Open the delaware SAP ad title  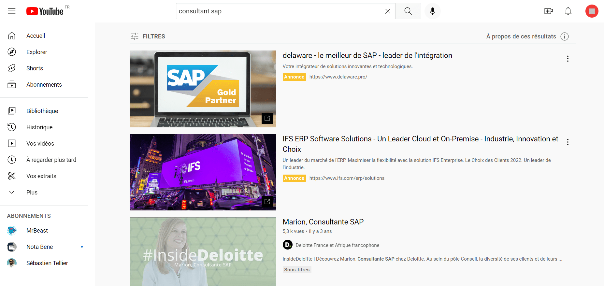367,55
